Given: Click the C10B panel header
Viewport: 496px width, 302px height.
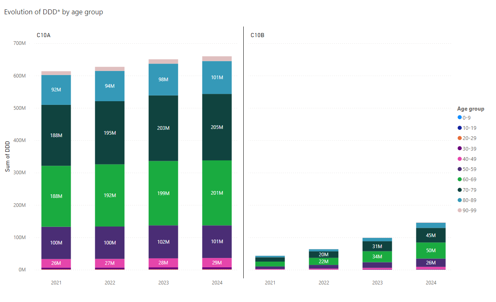Looking at the screenshot, I should 257,35.
